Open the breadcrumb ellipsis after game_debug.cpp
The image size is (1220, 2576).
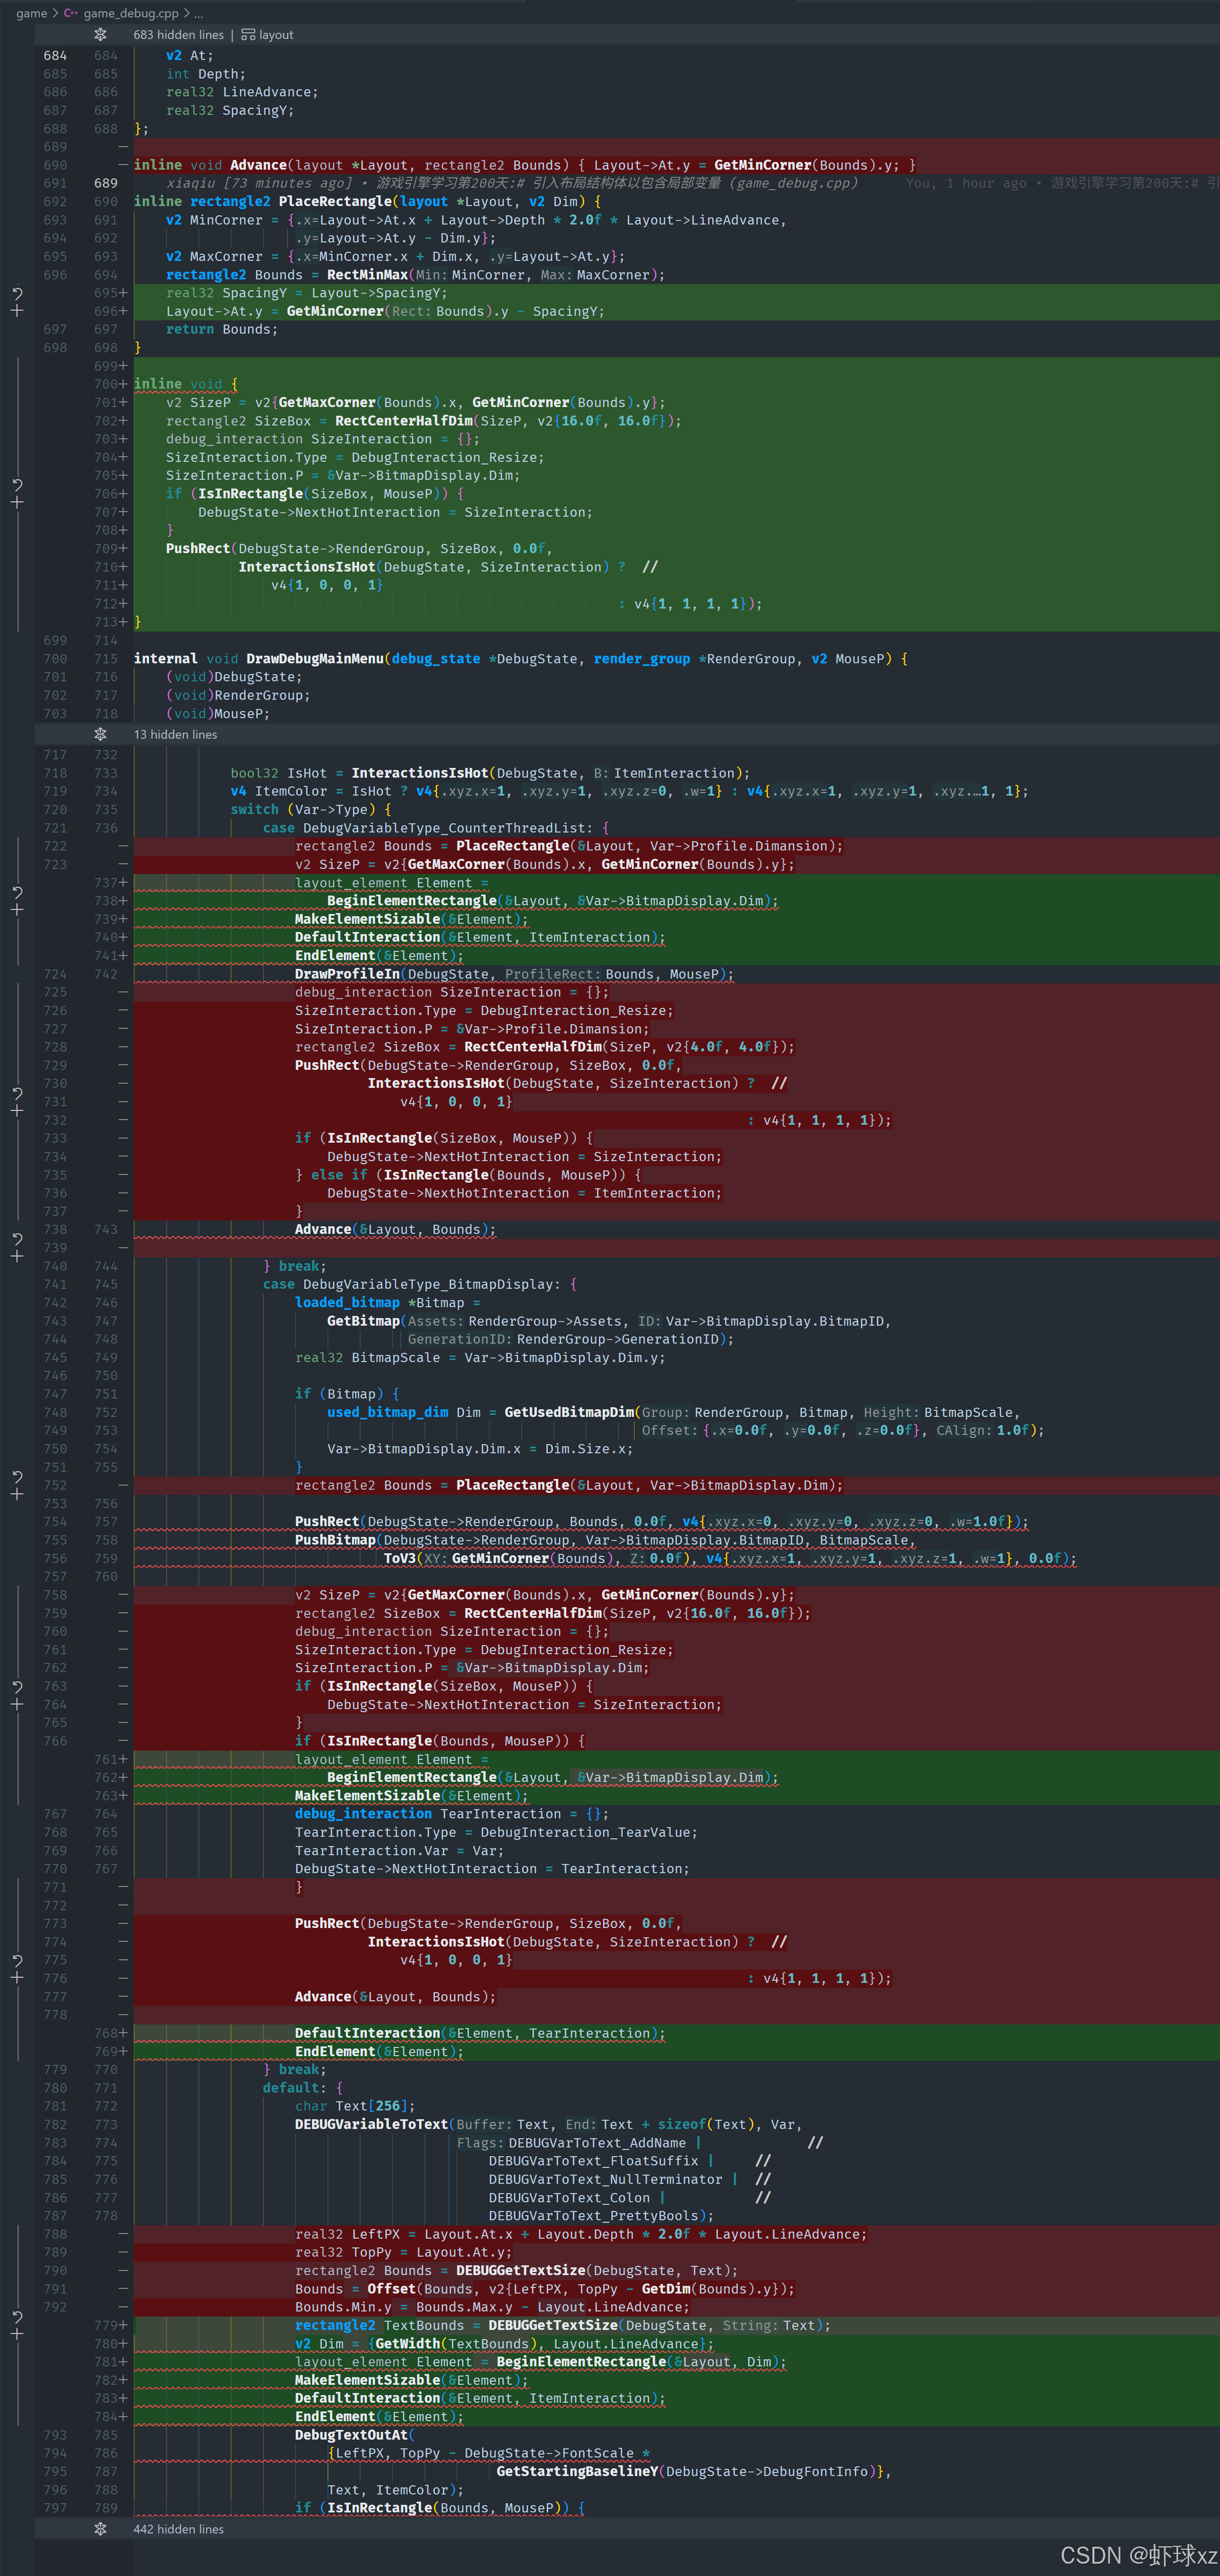199,13
